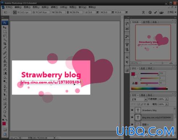Viewport: 178px width, 140px height.
Task: Select the Pen tool
Action: pyautogui.click(x=5, y=86)
